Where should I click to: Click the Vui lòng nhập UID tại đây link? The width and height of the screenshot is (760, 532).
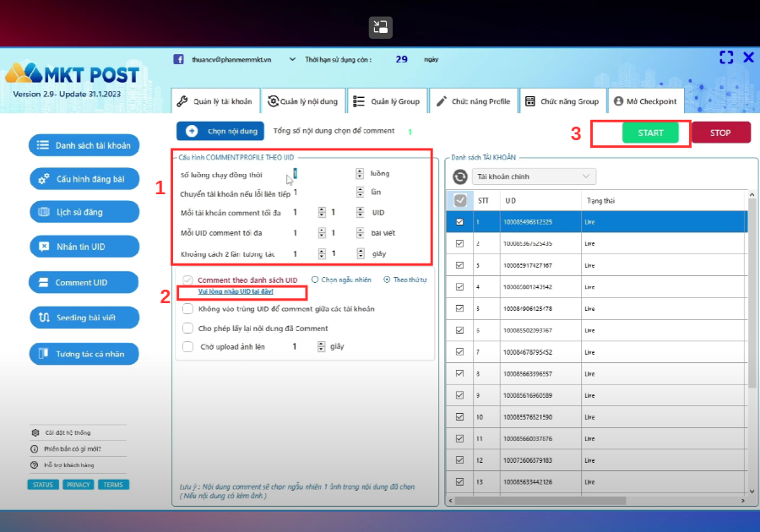pyautogui.click(x=236, y=291)
